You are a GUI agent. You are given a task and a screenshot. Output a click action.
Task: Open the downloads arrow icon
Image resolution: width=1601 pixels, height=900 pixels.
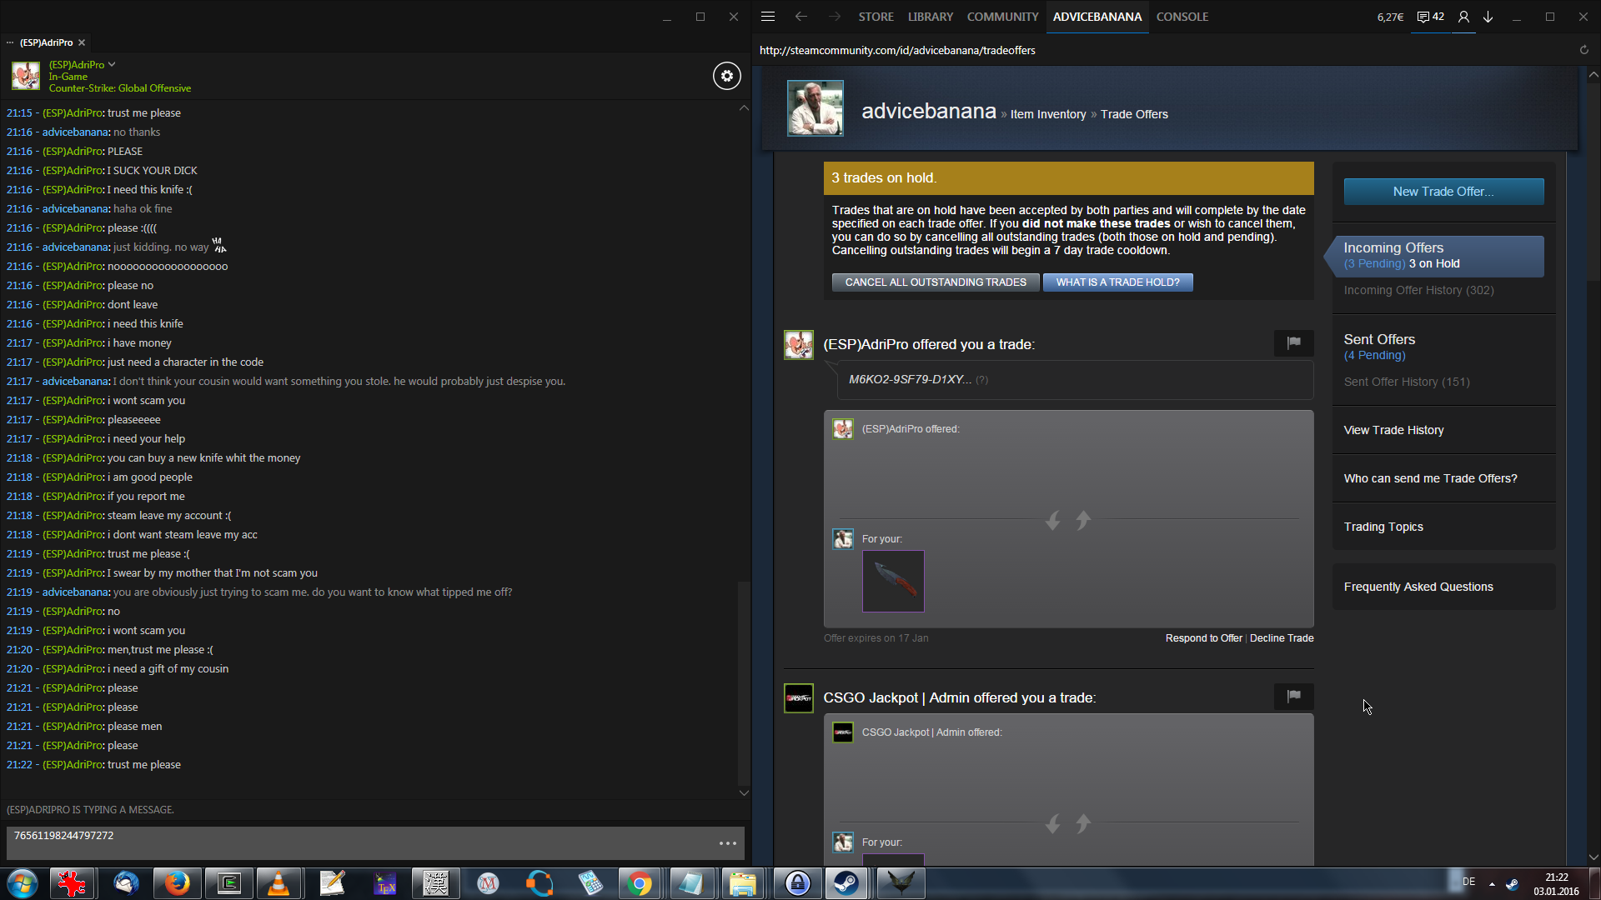(1488, 17)
